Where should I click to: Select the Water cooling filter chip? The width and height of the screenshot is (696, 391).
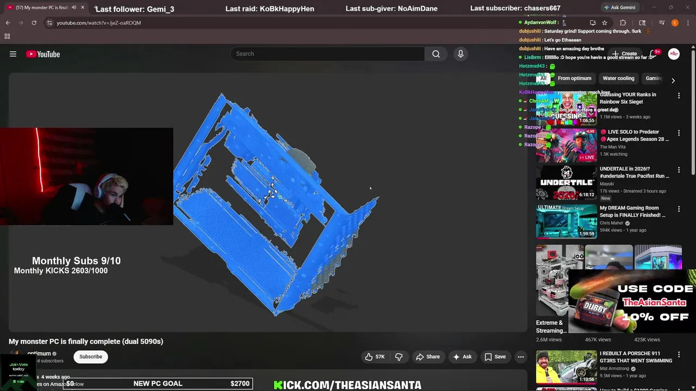point(618,78)
